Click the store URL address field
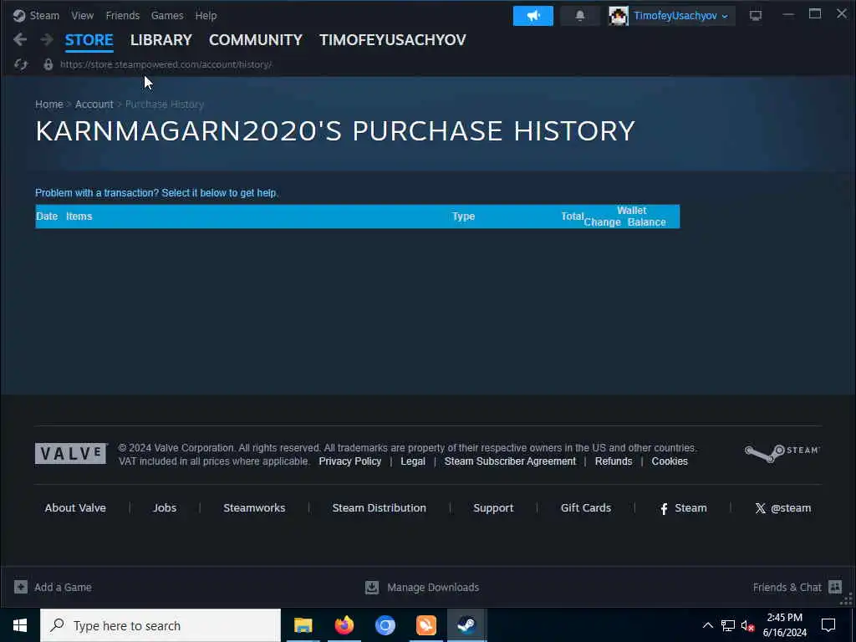The width and height of the screenshot is (856, 642). [x=166, y=64]
